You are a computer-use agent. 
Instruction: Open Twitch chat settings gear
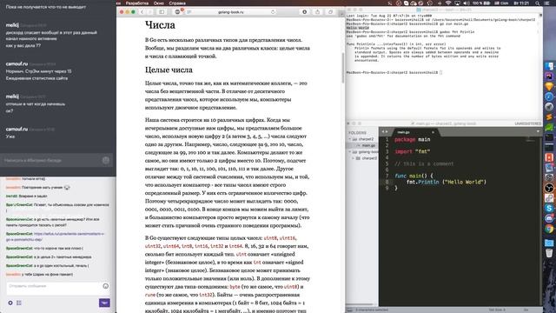click(x=10, y=303)
